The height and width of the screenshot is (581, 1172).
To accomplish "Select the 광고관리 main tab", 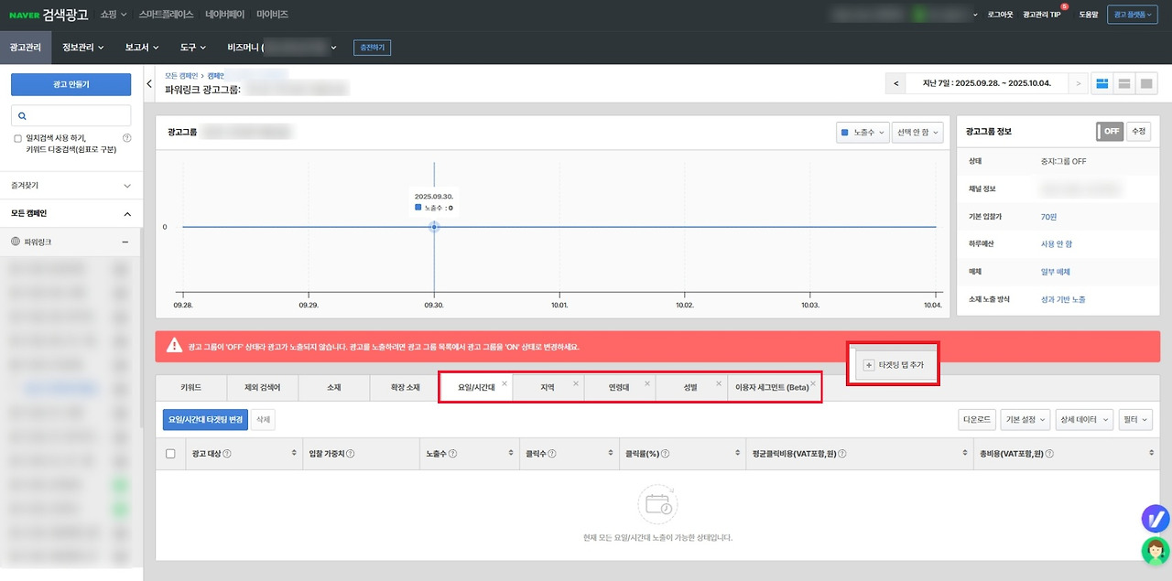I will click(26, 47).
